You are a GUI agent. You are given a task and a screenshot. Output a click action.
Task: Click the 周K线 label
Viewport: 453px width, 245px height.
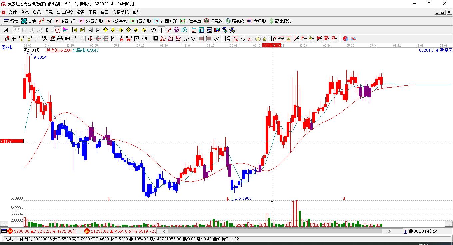coord(7,48)
